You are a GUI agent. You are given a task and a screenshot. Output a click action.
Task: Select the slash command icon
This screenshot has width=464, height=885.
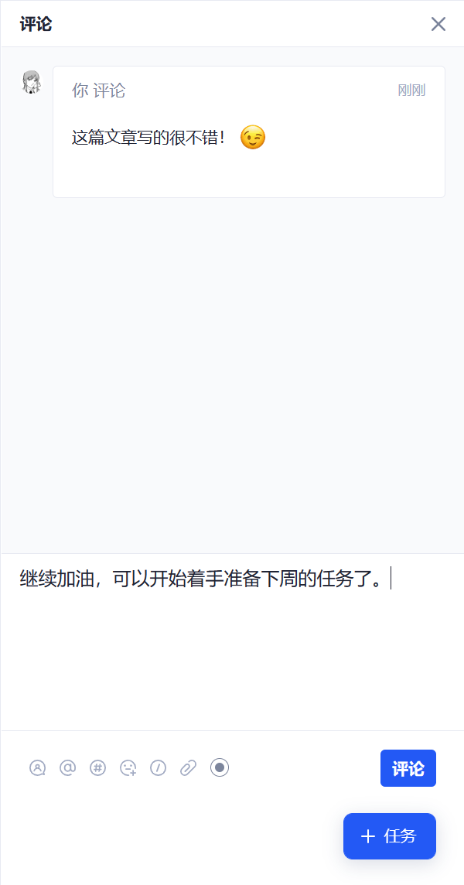(158, 767)
